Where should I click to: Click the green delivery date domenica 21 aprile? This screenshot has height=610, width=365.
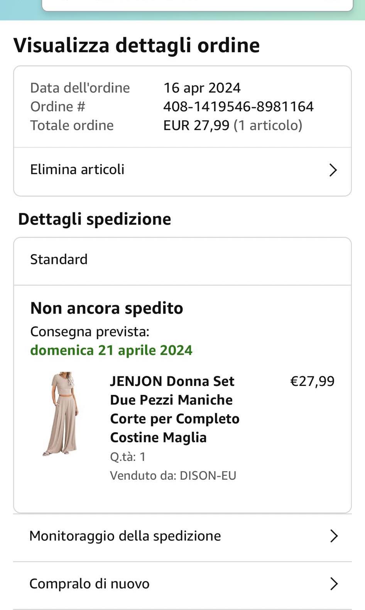click(x=111, y=350)
